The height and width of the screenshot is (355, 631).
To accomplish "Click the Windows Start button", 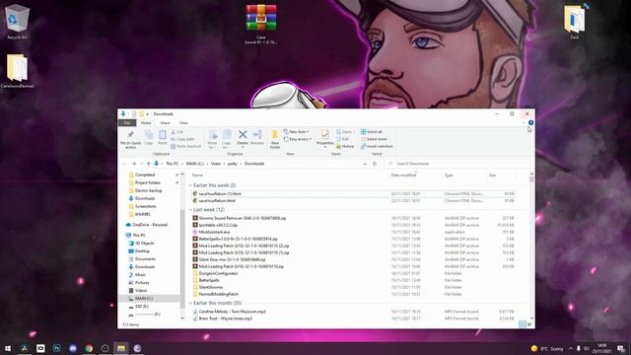I will coord(8,348).
